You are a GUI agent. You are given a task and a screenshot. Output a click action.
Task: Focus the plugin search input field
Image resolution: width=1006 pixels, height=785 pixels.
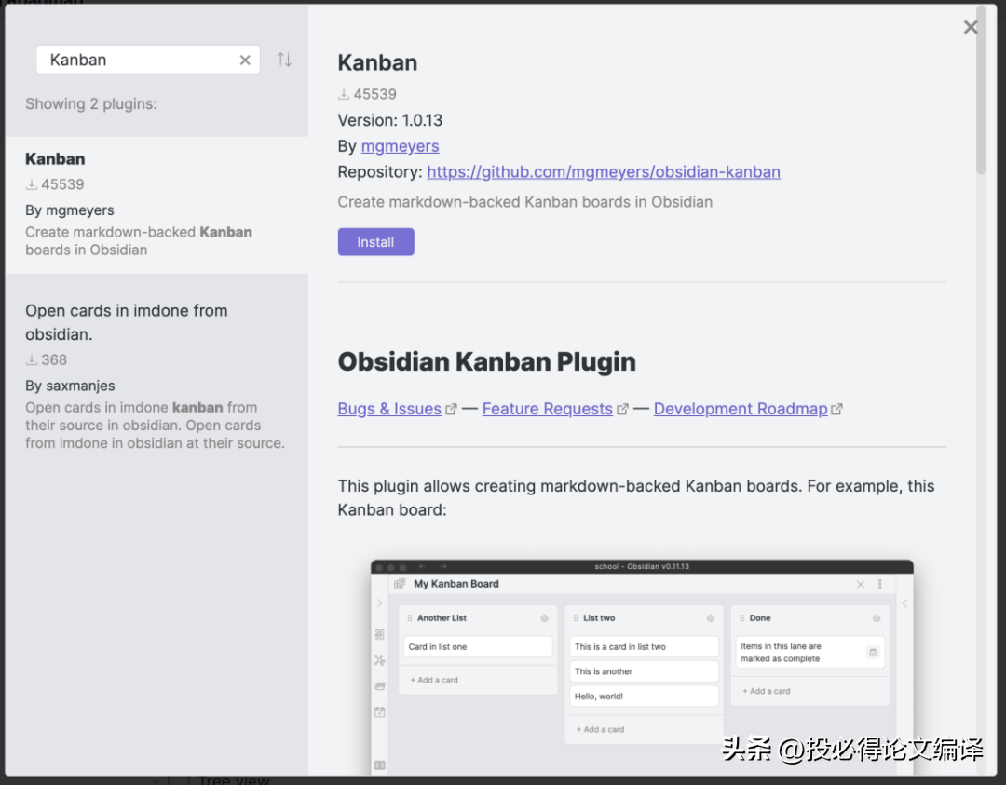click(148, 60)
